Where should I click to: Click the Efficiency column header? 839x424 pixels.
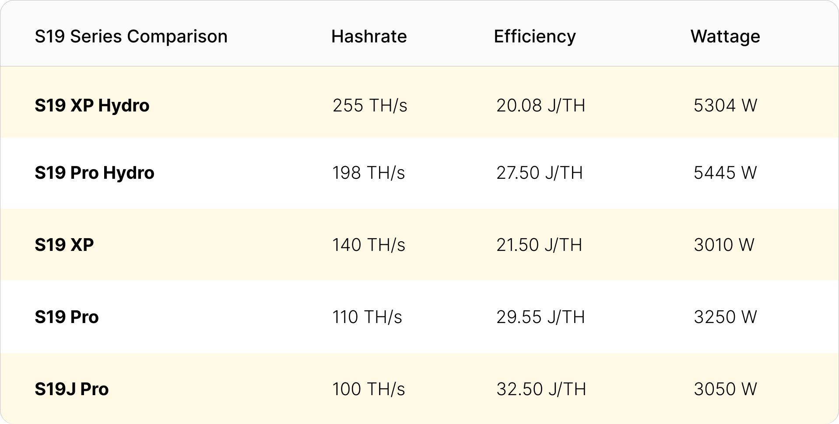tap(534, 36)
